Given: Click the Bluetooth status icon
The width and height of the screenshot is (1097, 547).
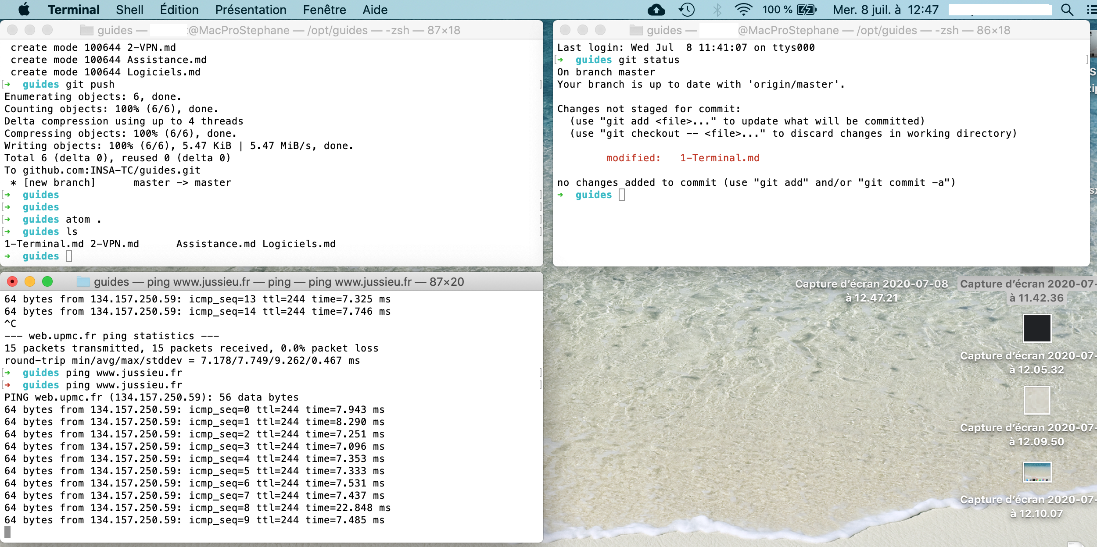Looking at the screenshot, I should pos(717,10).
